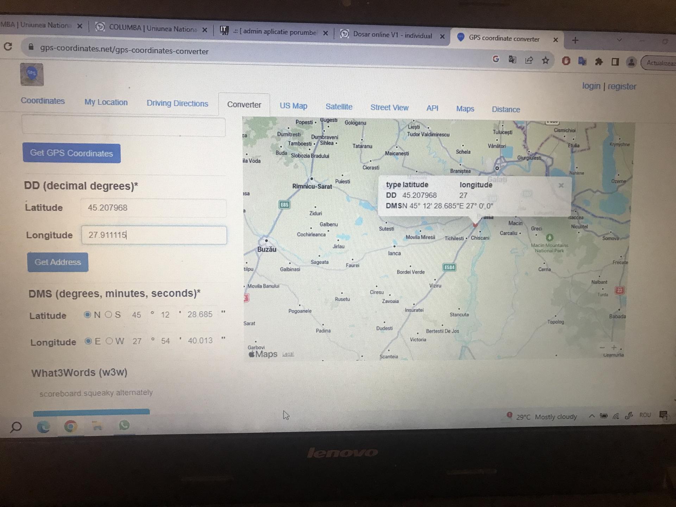Close the map coordinates popup
676x507 pixels.
(x=561, y=185)
